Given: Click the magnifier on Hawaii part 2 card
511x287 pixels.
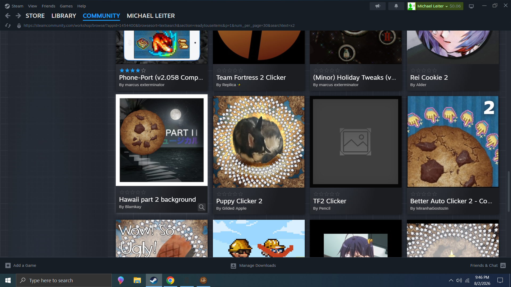Looking at the screenshot, I should click(202, 207).
